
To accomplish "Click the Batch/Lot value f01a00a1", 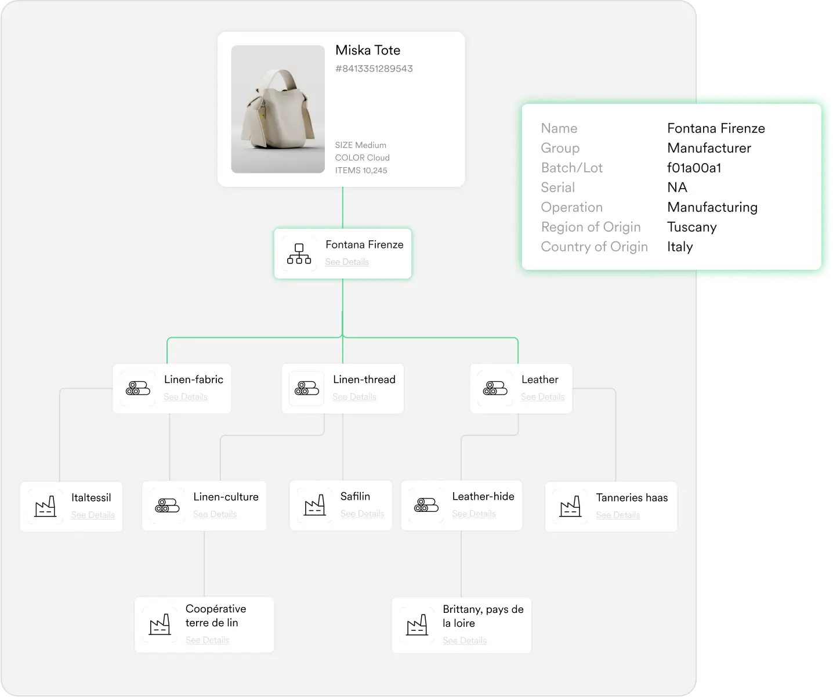I will (694, 168).
